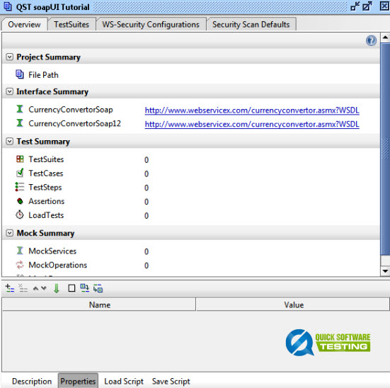Viewport: 390px width, 388px height.
Task: Click the TestSuites grid icon
Action: pyautogui.click(x=20, y=159)
